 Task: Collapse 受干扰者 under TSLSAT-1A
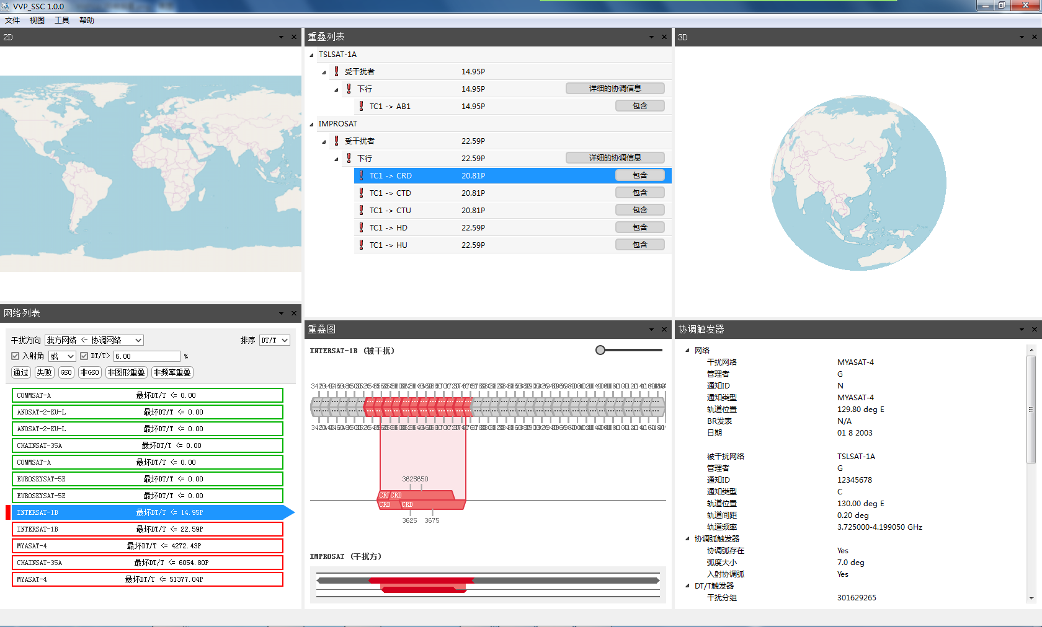(x=324, y=72)
